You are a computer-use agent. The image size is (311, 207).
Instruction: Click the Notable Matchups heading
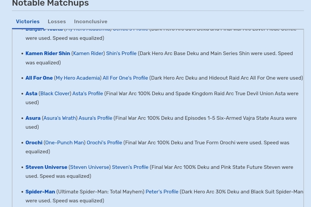click(51, 3)
